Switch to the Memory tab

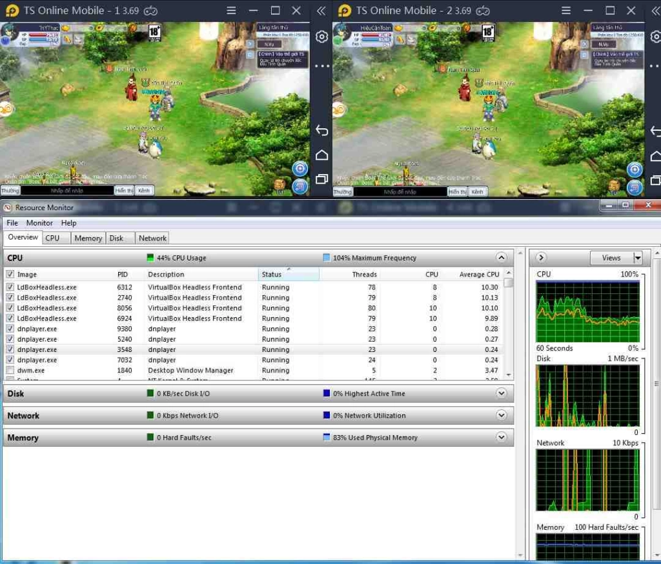[88, 238]
